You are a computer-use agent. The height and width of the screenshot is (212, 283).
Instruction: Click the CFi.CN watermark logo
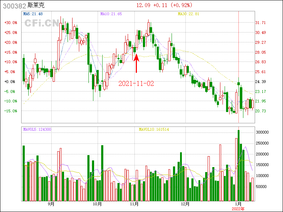[x=42, y=23]
